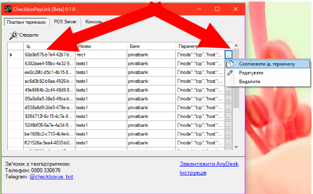
Task: Select the id cell 49e6664b-2c44-48d9-8...
Action: (x=49, y=90)
